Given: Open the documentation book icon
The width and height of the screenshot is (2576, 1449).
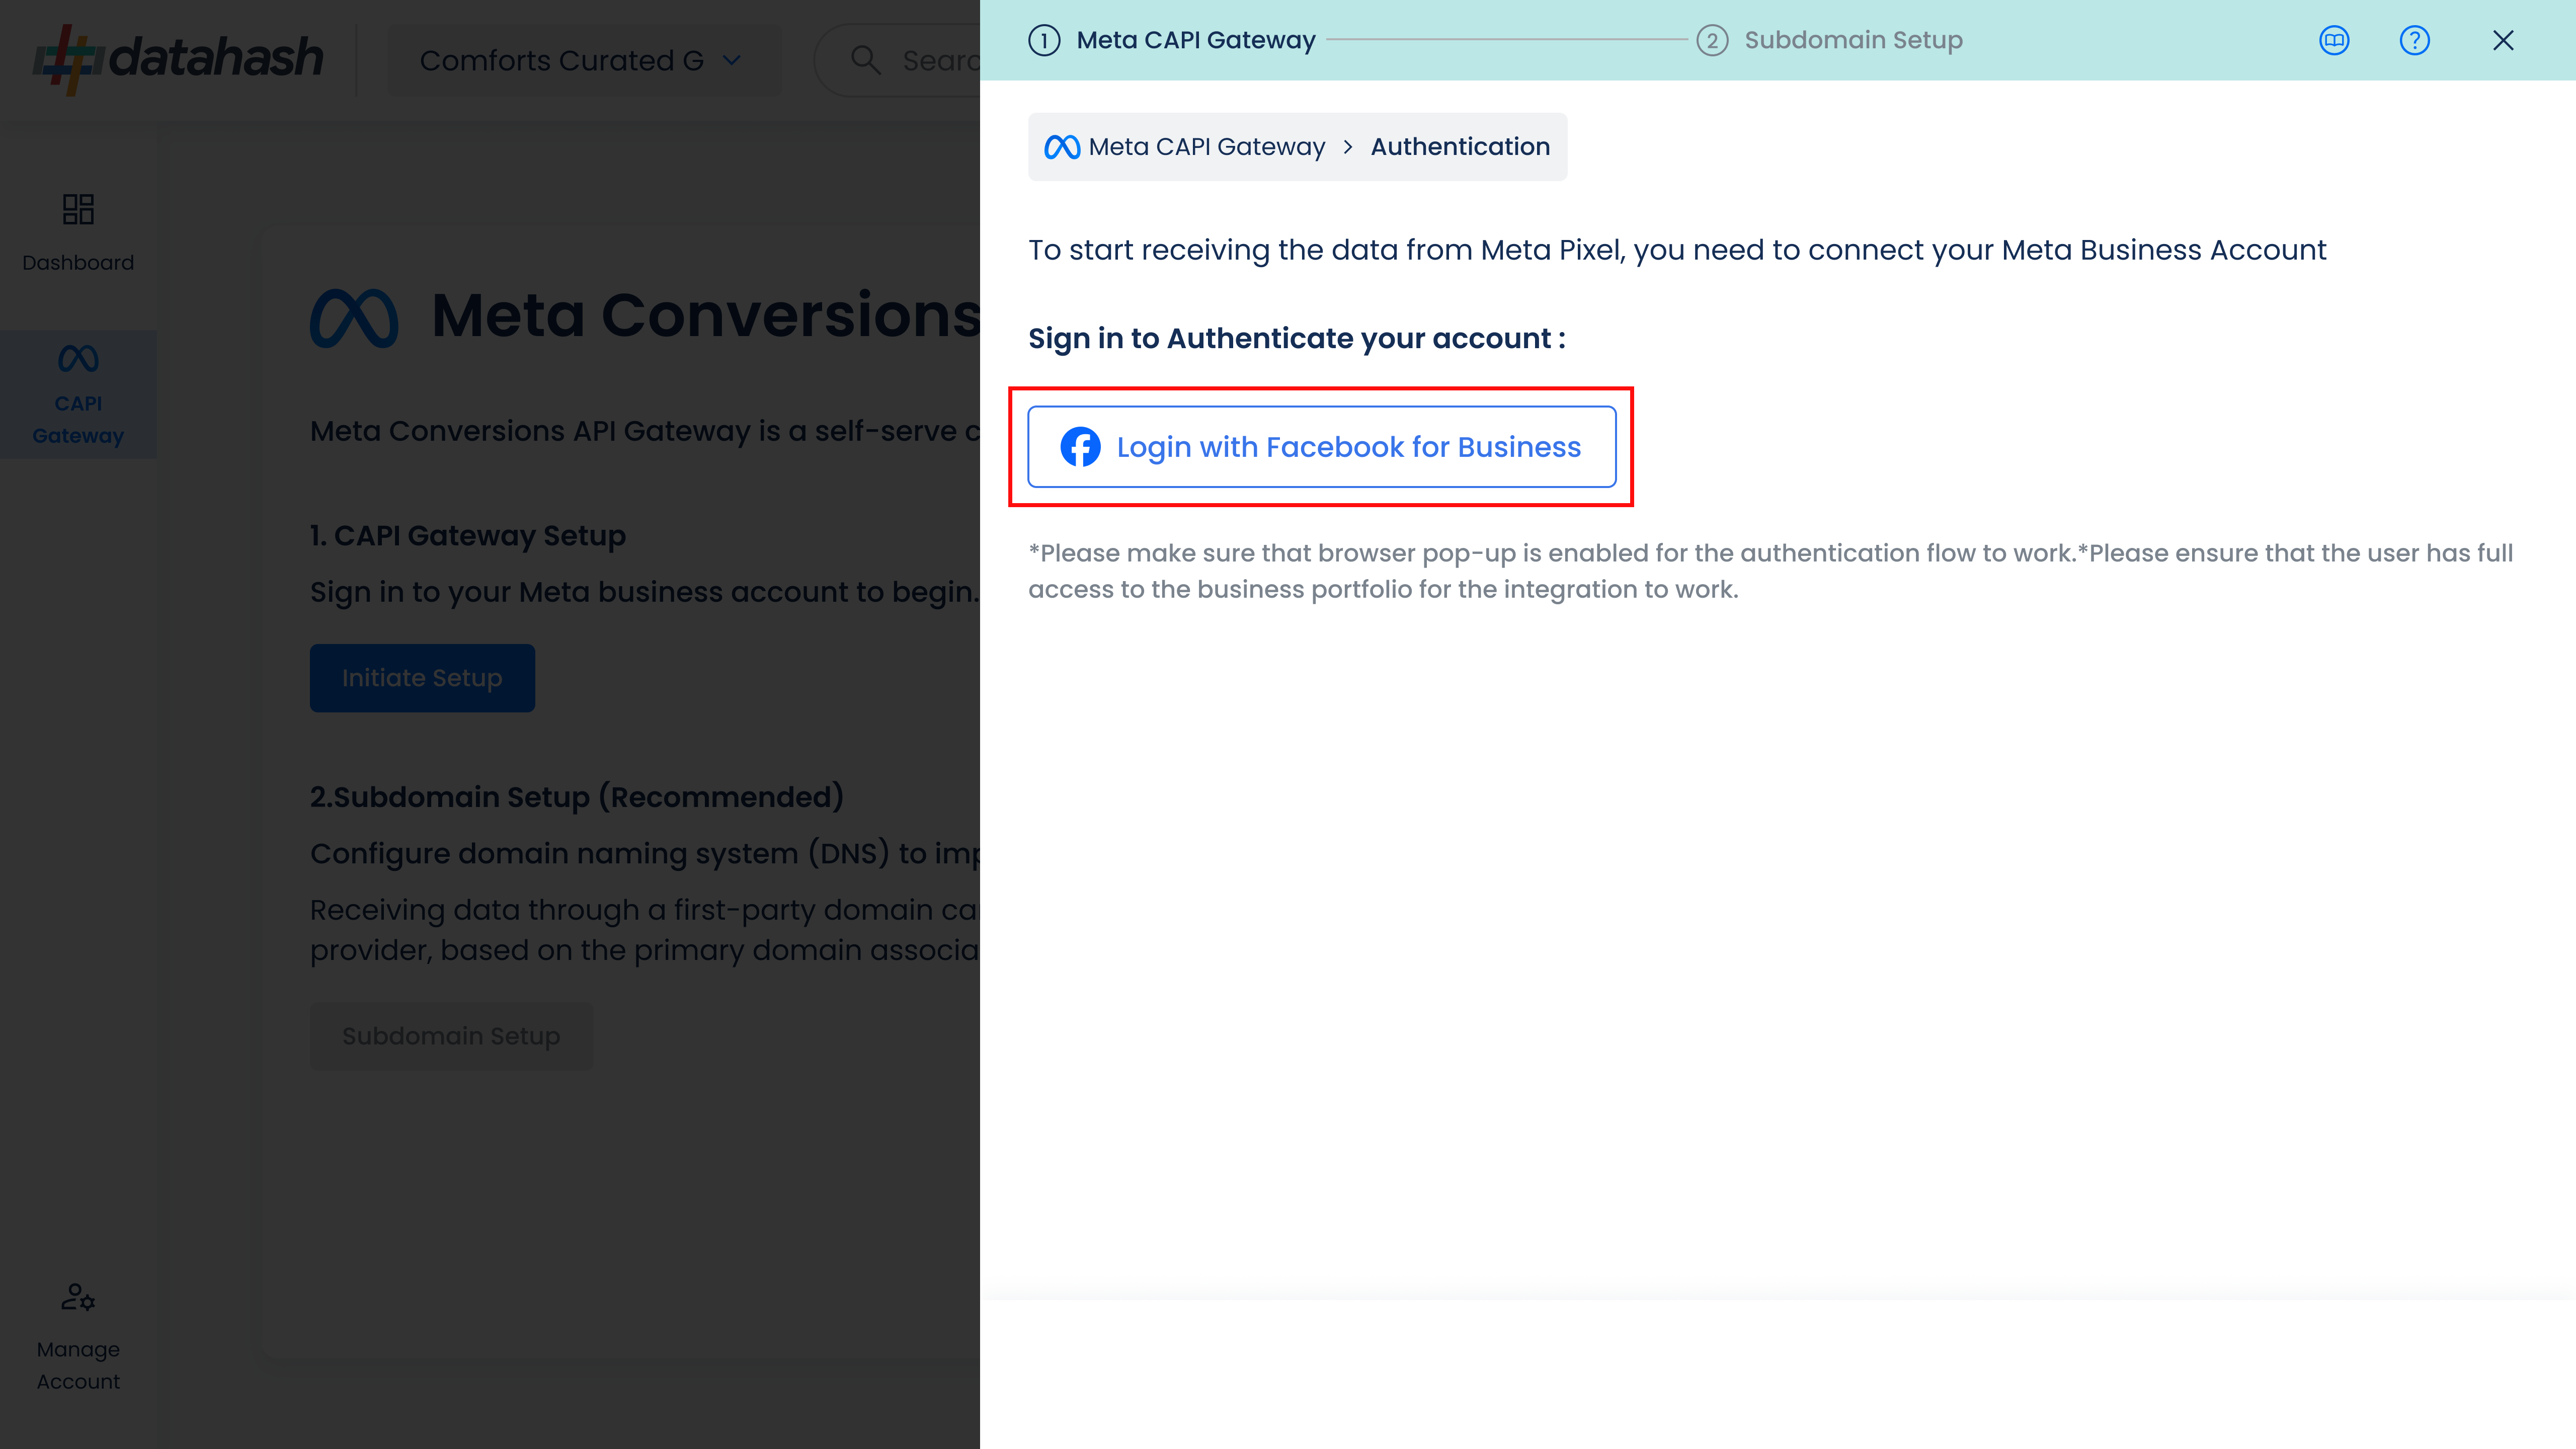Looking at the screenshot, I should tap(2334, 40).
